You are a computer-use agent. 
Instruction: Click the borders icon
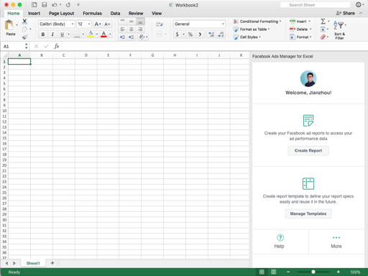click(x=77, y=34)
